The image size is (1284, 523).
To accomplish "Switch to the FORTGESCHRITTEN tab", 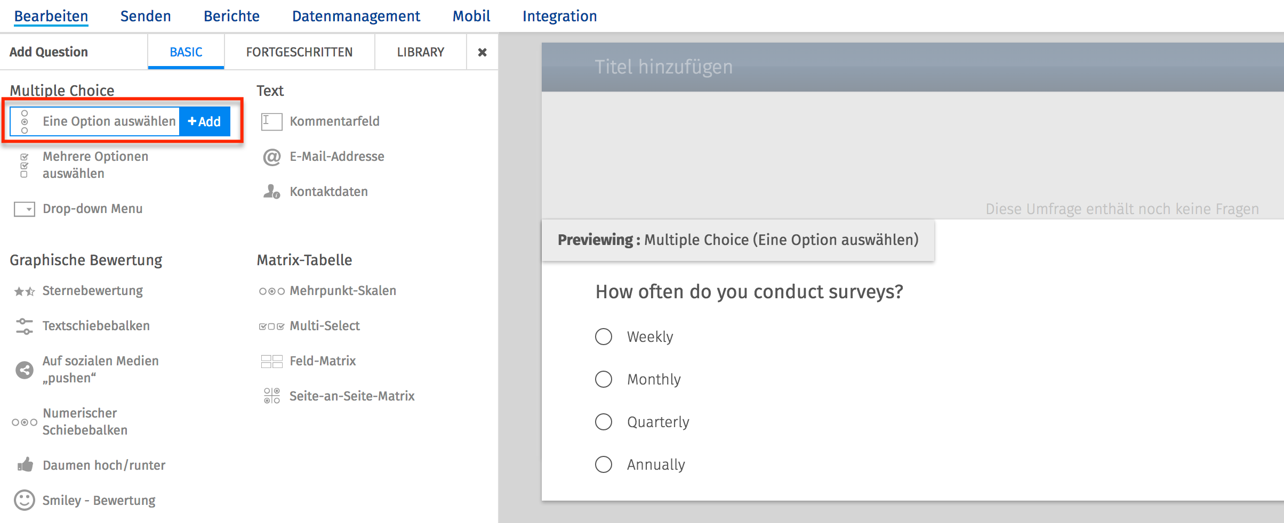I will tap(299, 52).
